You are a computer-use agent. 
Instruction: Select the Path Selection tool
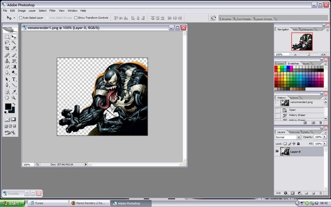click(x=7, y=79)
